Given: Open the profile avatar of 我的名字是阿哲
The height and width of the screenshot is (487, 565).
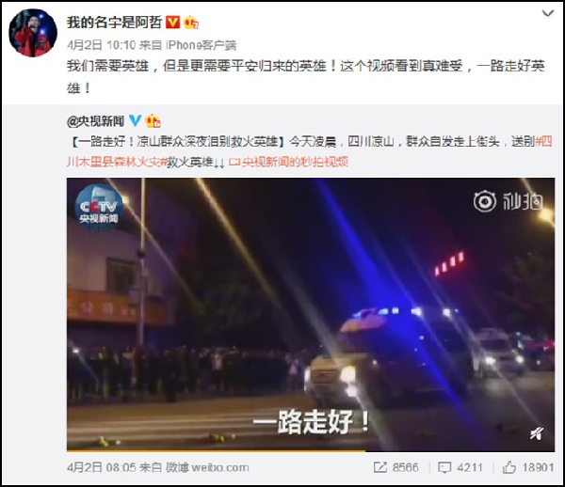Looking at the screenshot, I should [x=33, y=33].
